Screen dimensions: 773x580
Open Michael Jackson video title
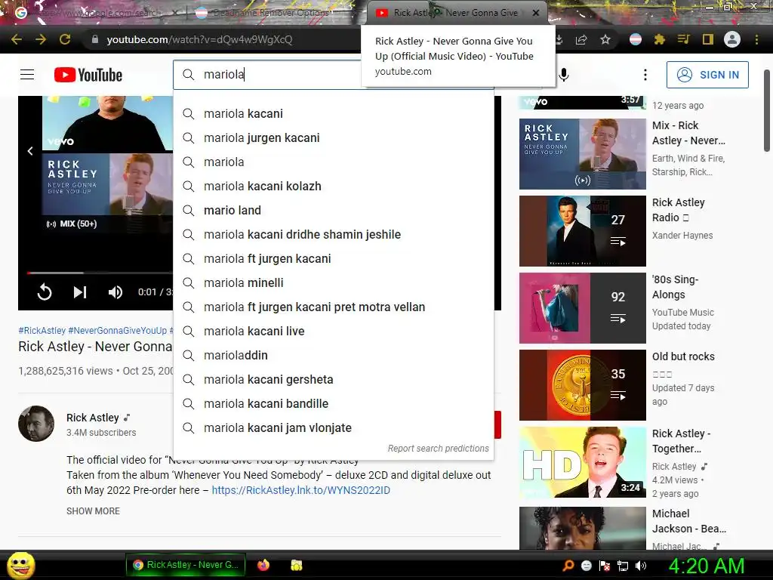click(688, 521)
